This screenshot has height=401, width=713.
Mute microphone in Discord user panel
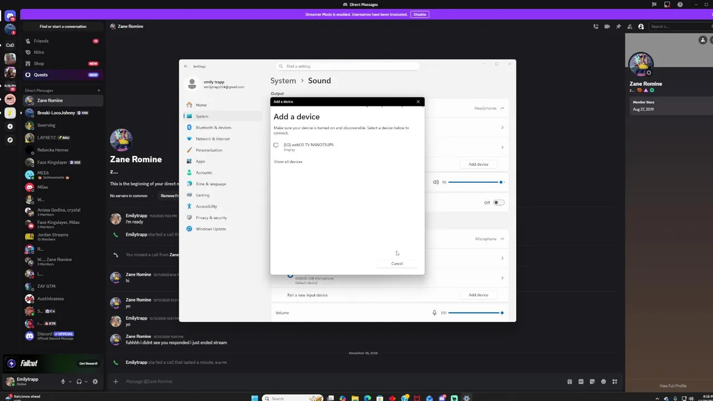pos(63,382)
